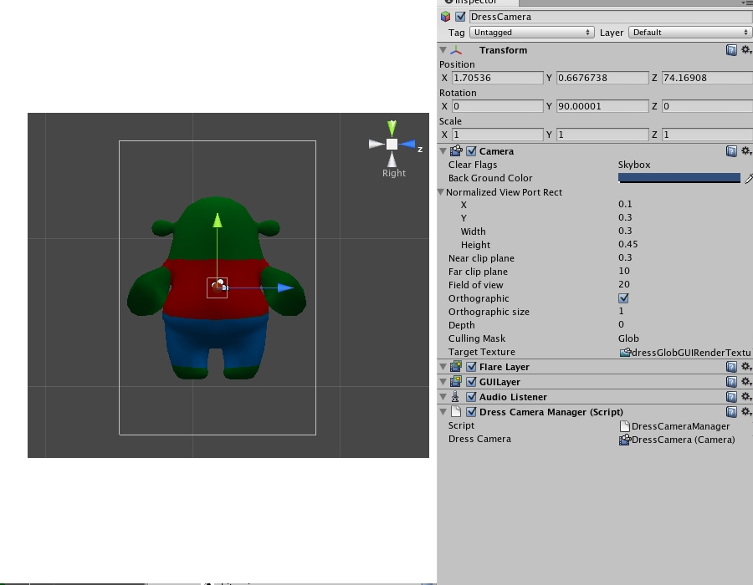
Task: Collapse the Normalized View Port Rect section
Action: tap(441, 191)
